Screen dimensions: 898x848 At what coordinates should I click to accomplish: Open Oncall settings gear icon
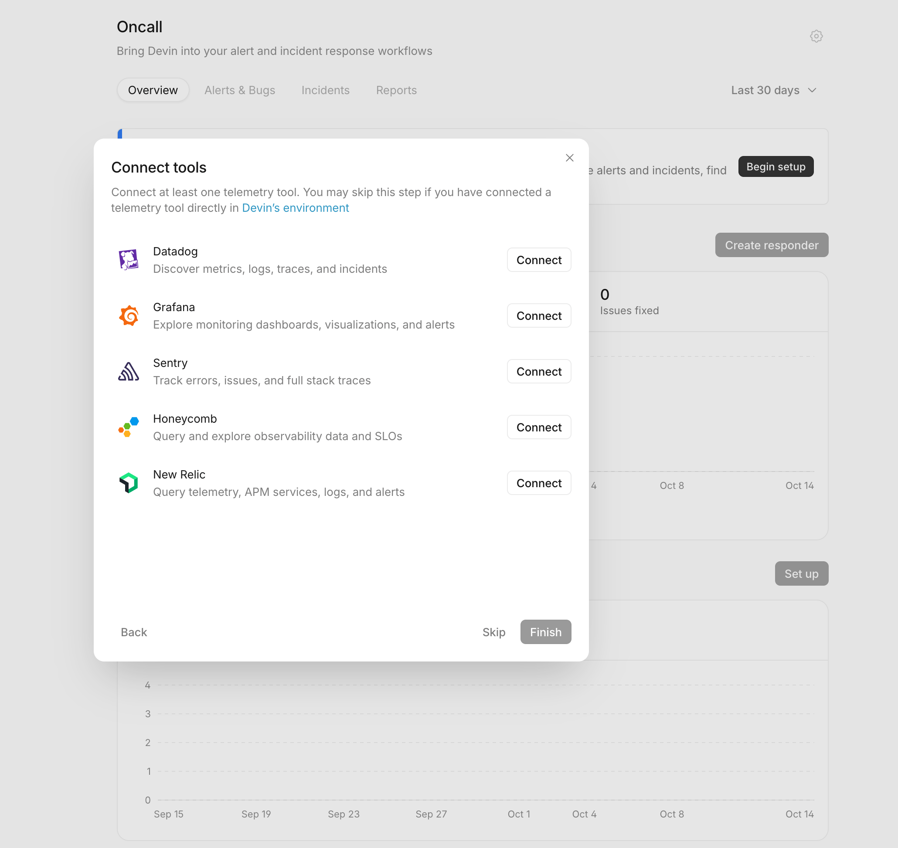pyautogui.click(x=816, y=36)
